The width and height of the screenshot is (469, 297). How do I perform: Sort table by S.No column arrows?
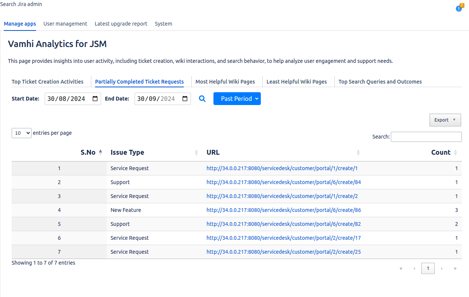click(100, 152)
